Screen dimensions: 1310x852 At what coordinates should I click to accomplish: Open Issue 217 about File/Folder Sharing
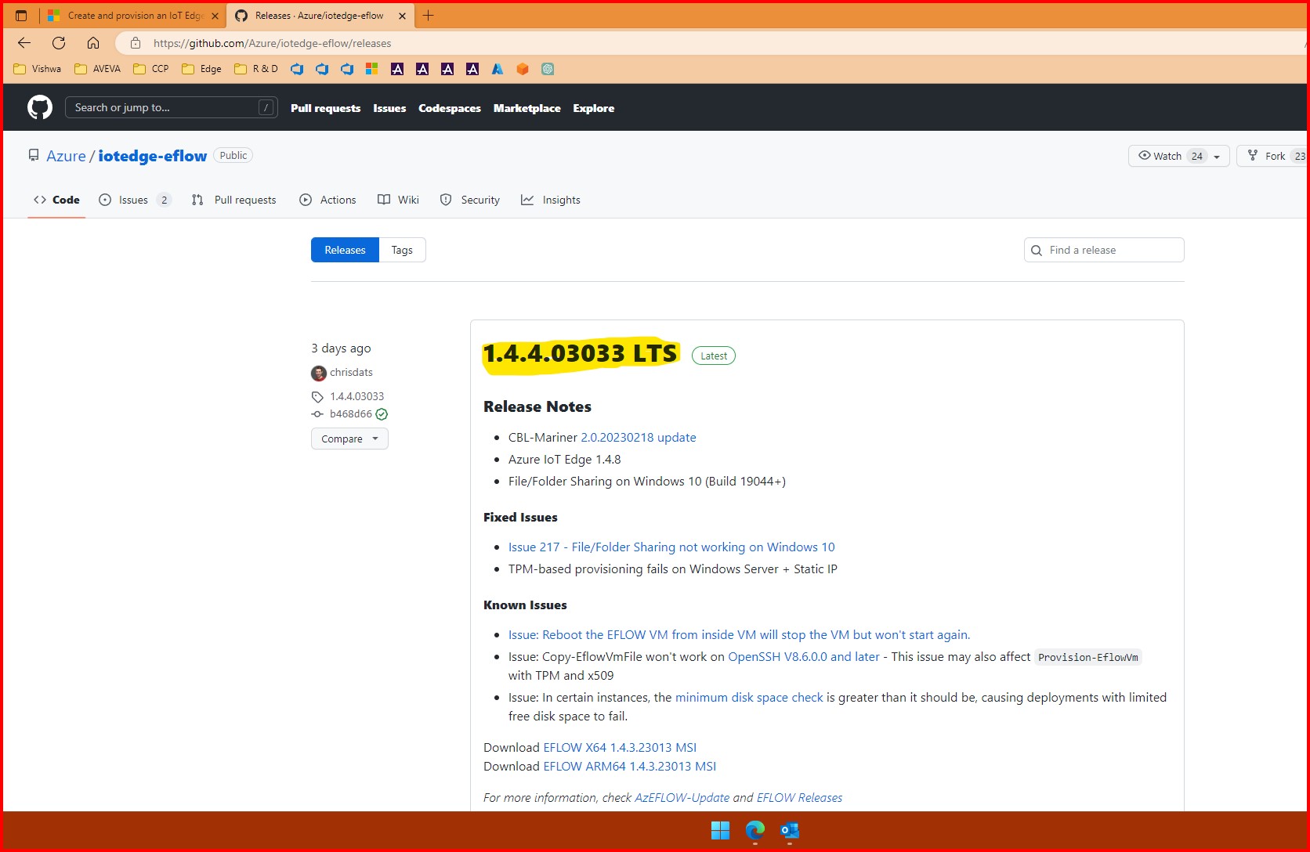point(671,547)
